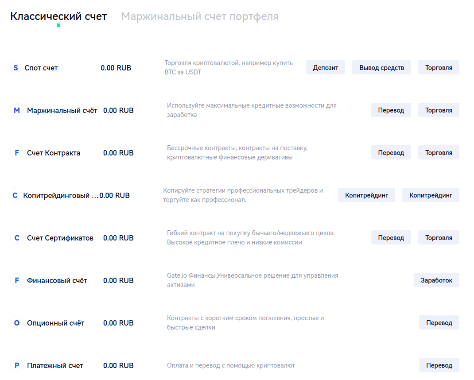Click the C icon beside Копитрейдинговый account
This screenshot has width=474, height=380.
click(16, 195)
